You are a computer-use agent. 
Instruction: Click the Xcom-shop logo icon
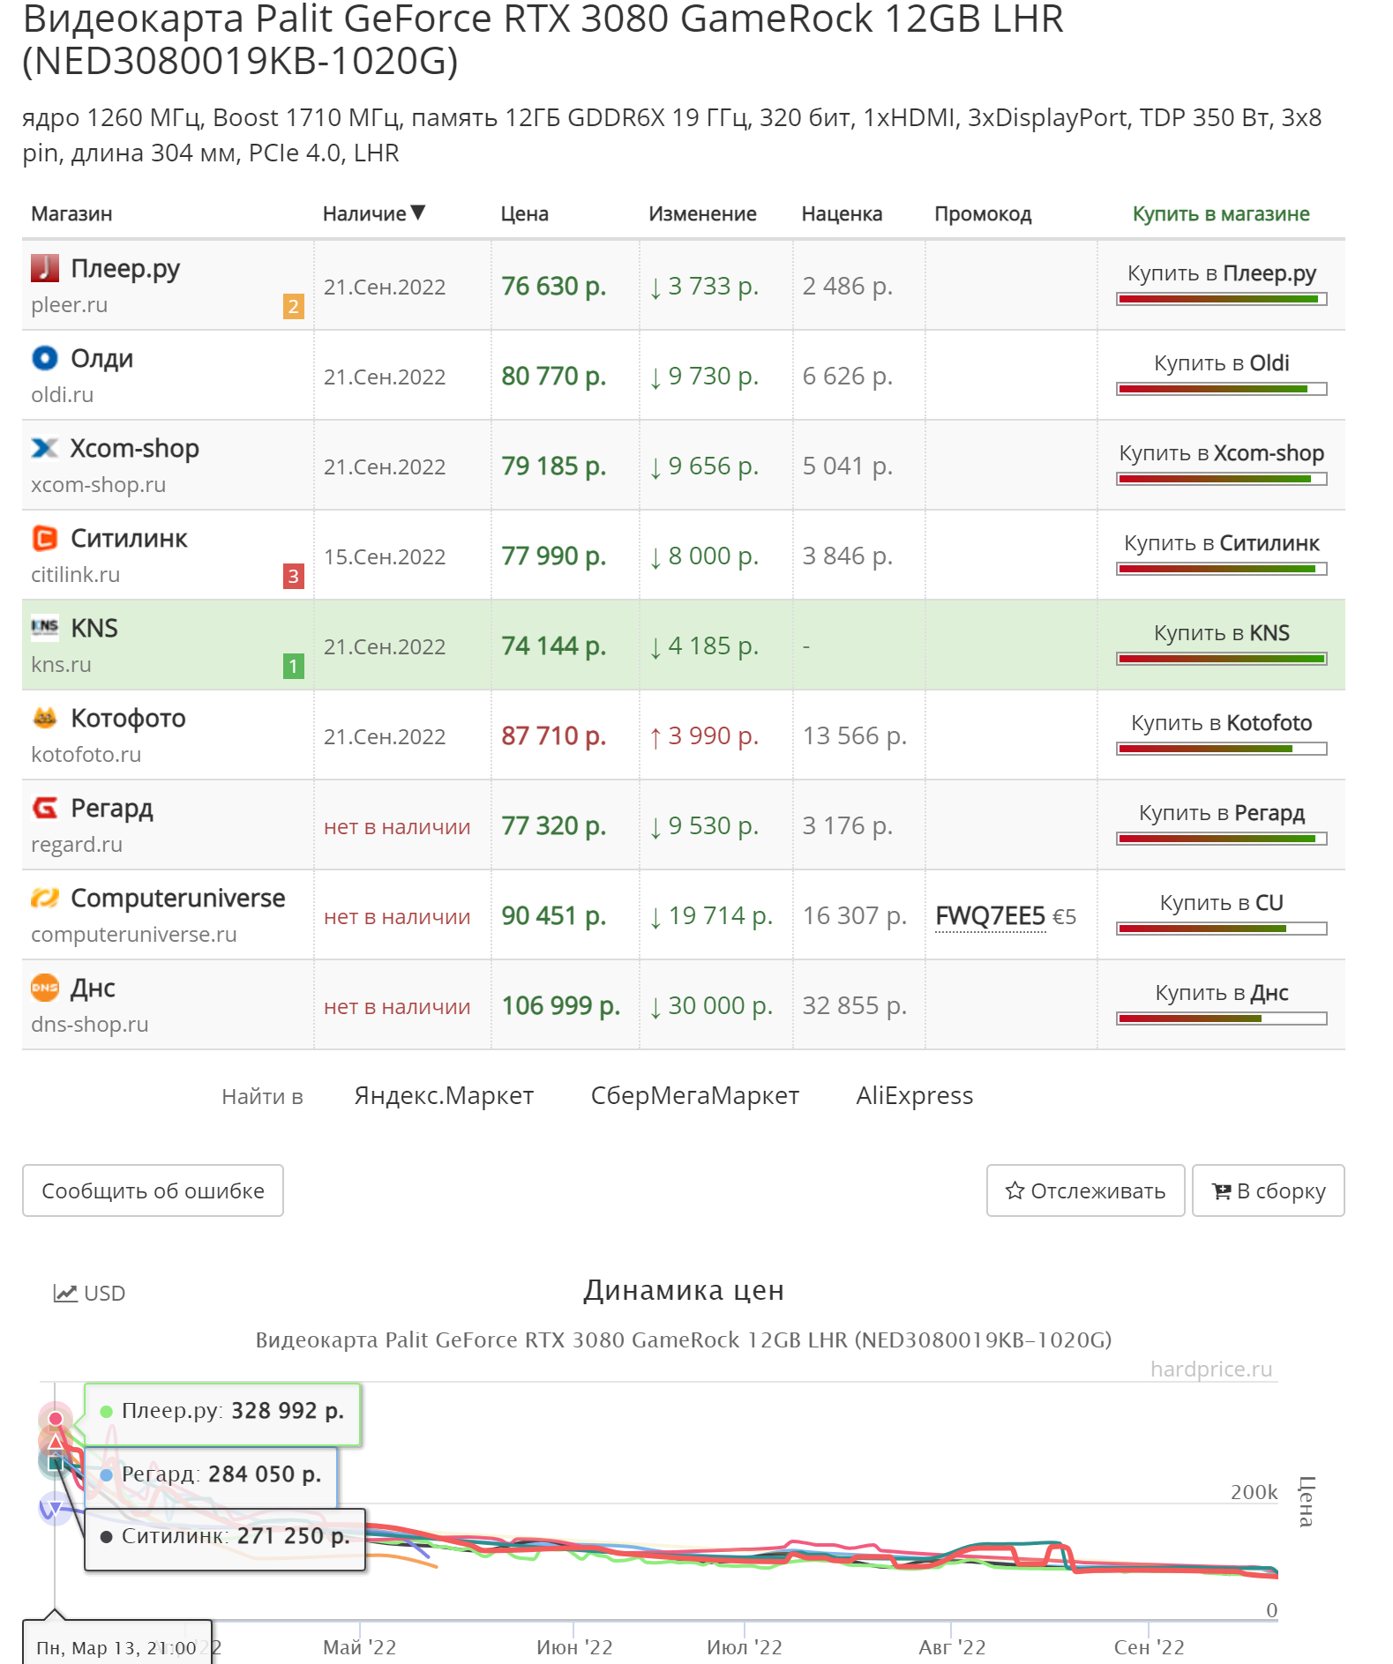coord(45,448)
